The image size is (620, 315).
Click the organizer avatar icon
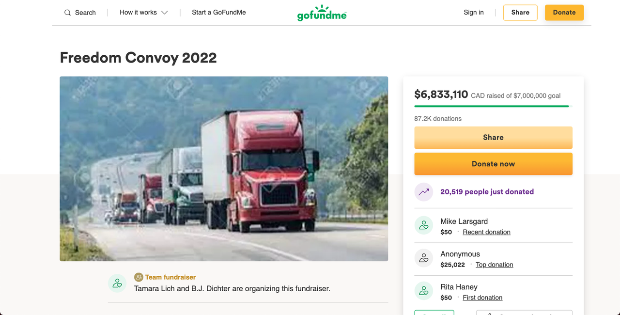(x=117, y=283)
